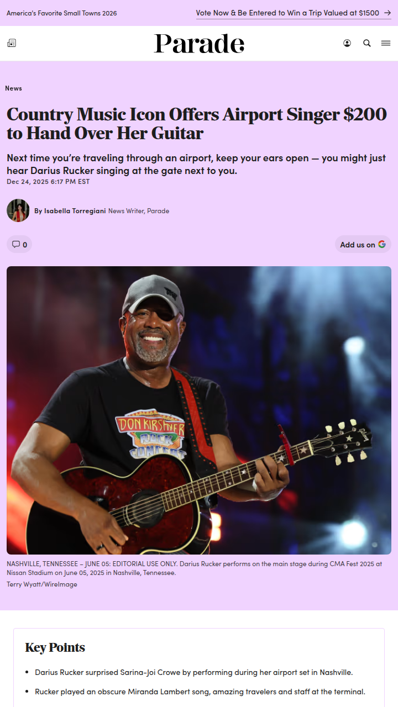Click the arrow next to Vote Now banner
The height and width of the screenshot is (707, 398).
click(387, 13)
